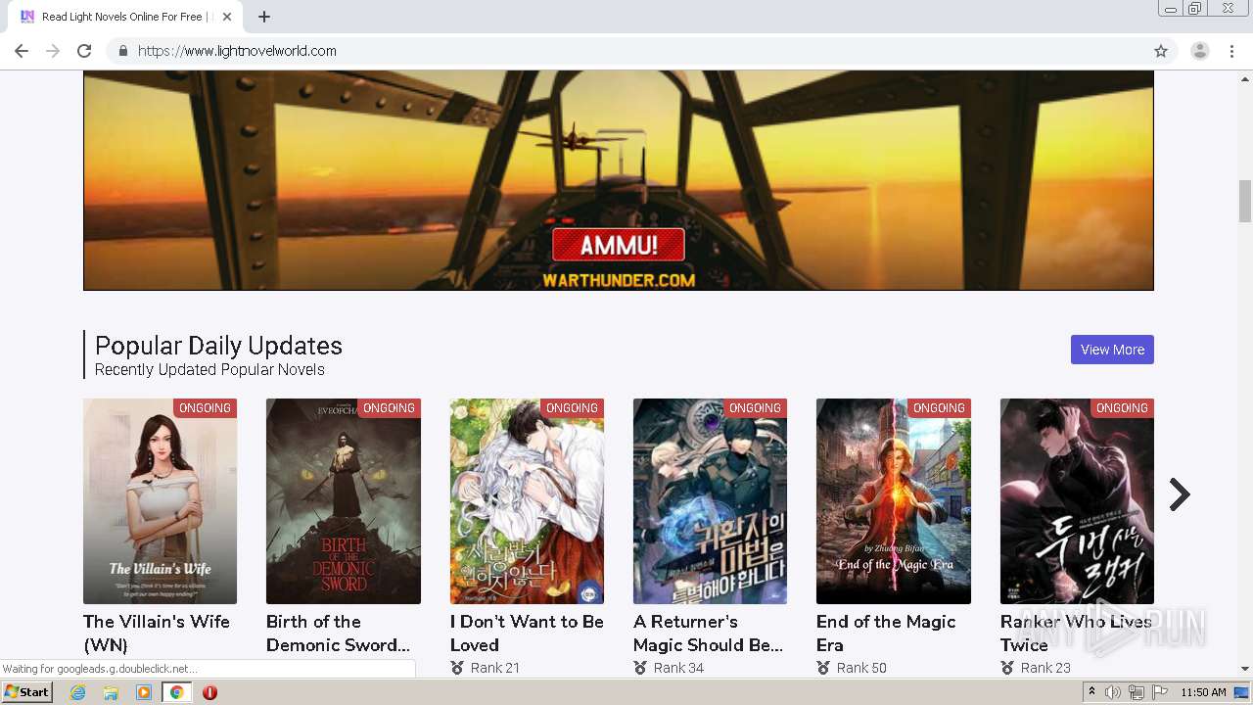Viewport: 1253px width, 705px height.
Task: Open End of the Magic Era cover
Action: pos(894,501)
